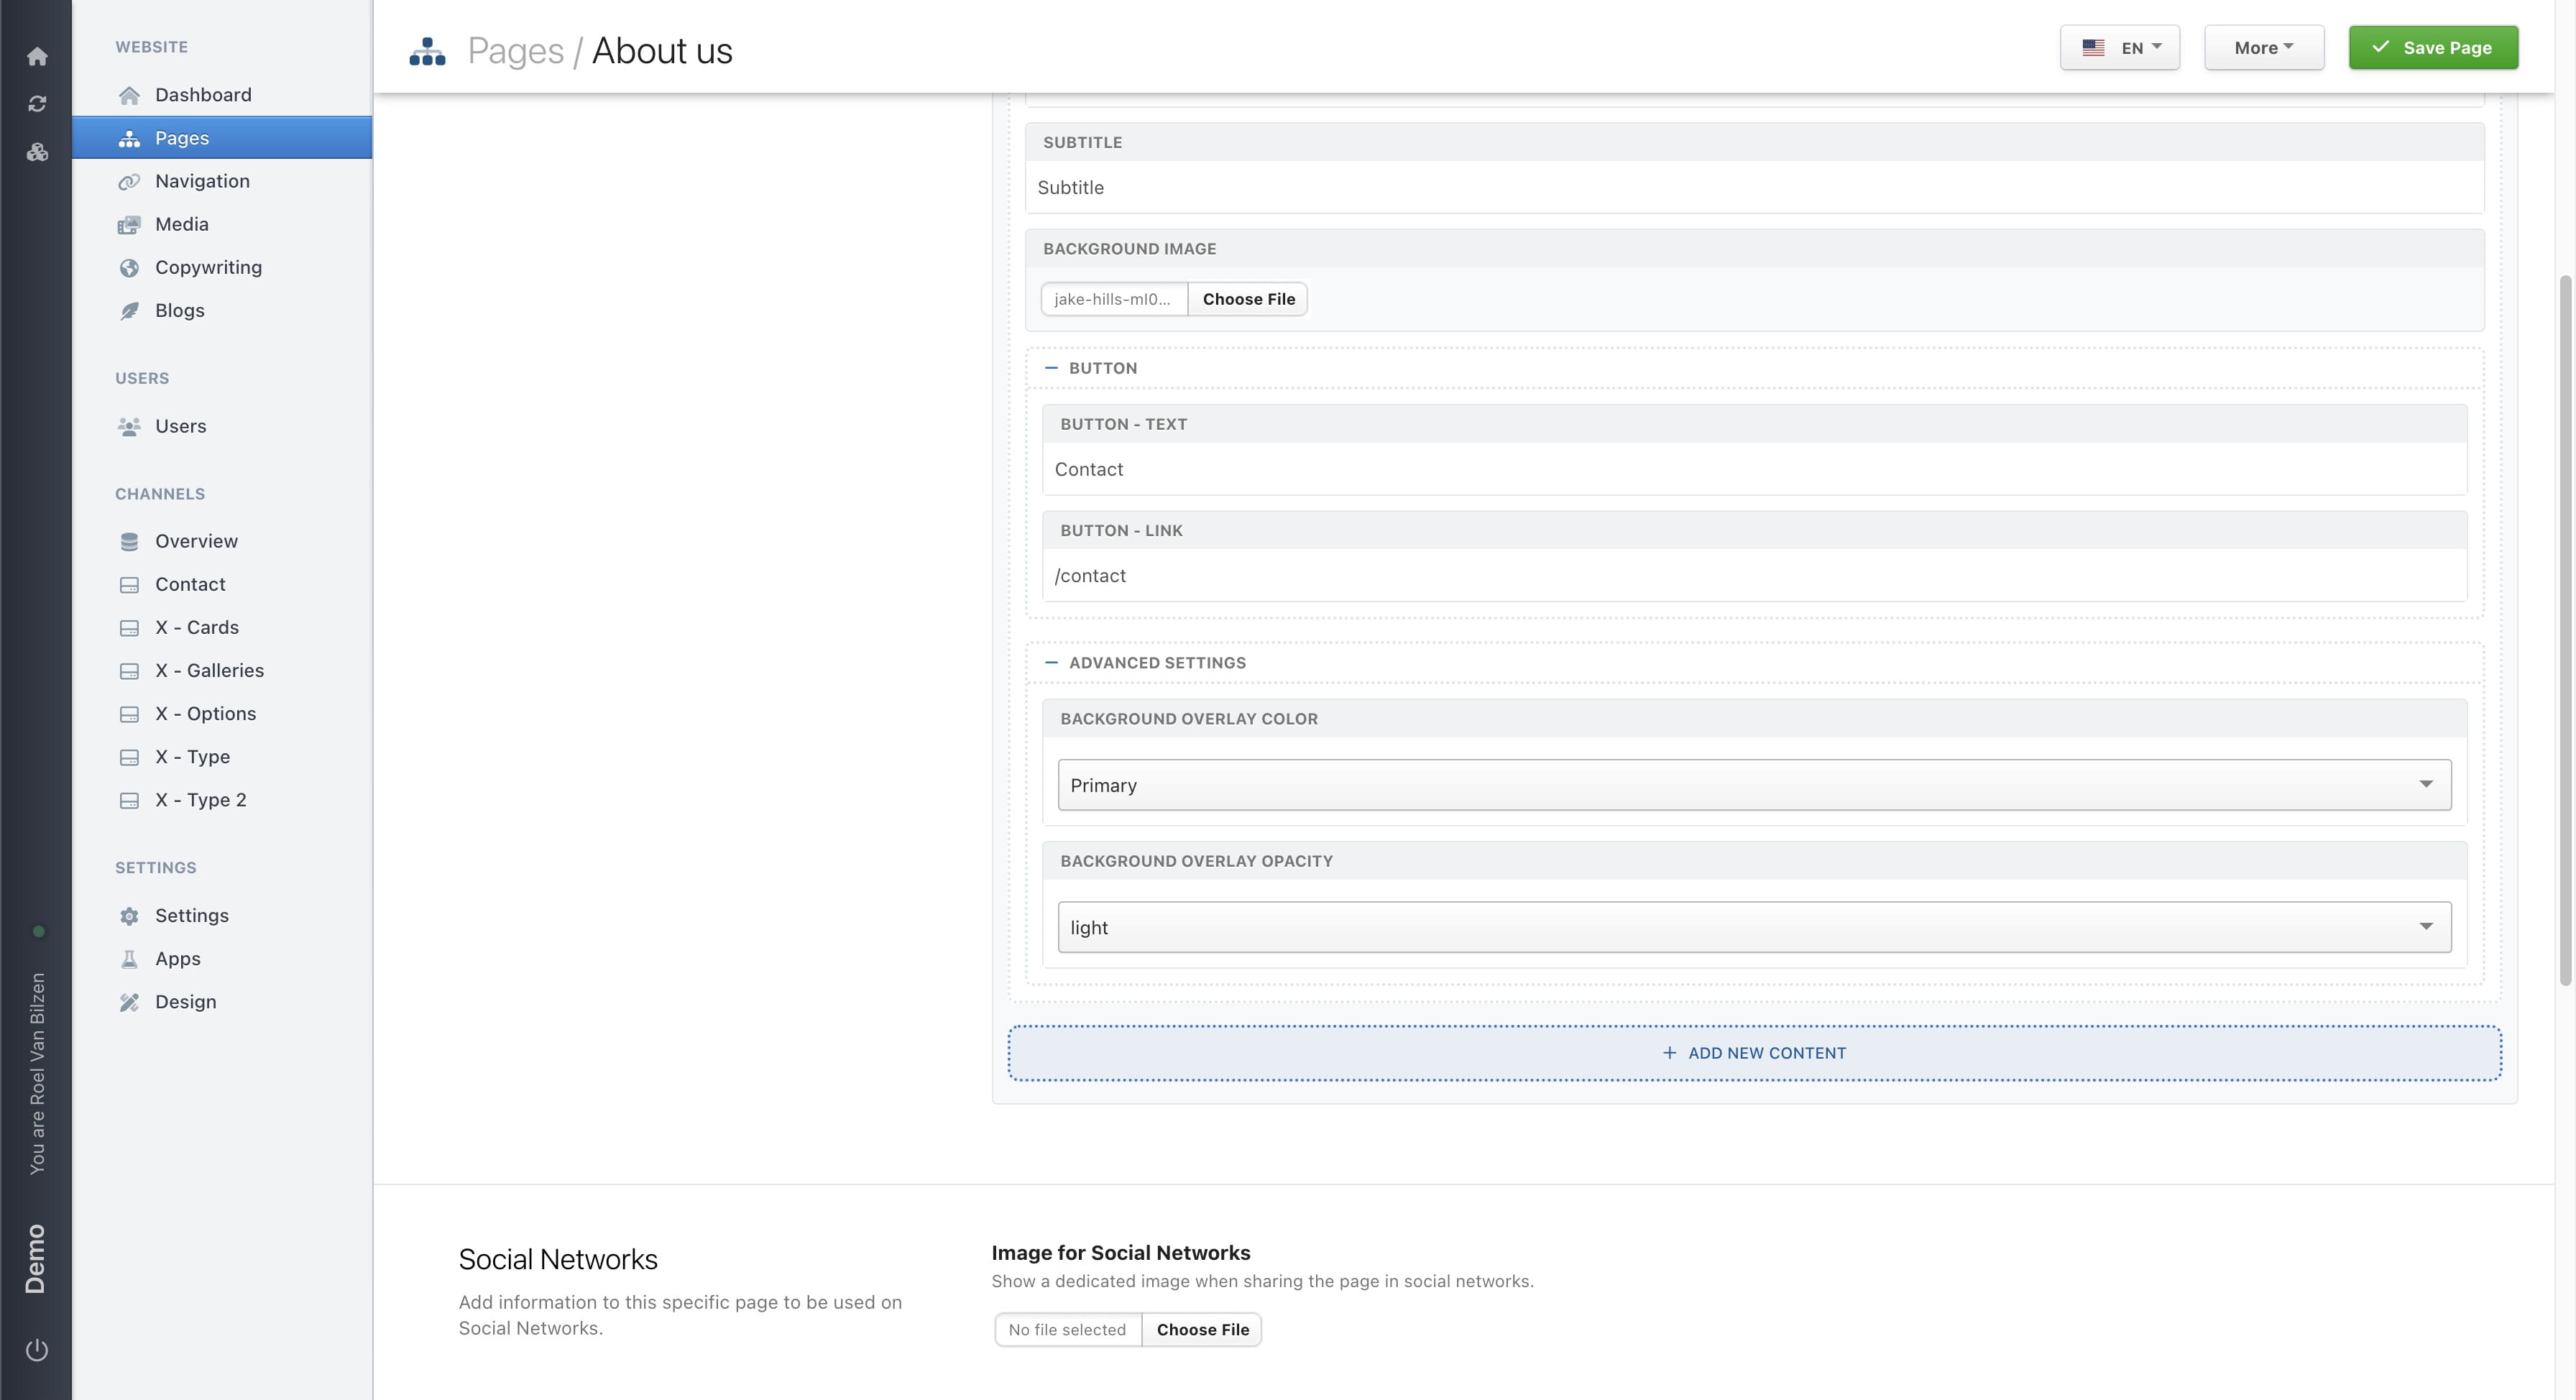
Task: Click the Users people icon
Action: 130,426
